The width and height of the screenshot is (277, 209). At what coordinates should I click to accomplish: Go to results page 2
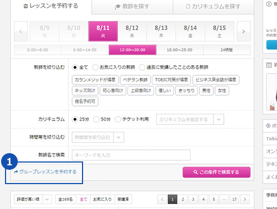pos(183,200)
